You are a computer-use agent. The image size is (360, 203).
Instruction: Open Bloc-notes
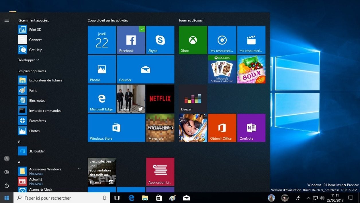(x=49, y=100)
